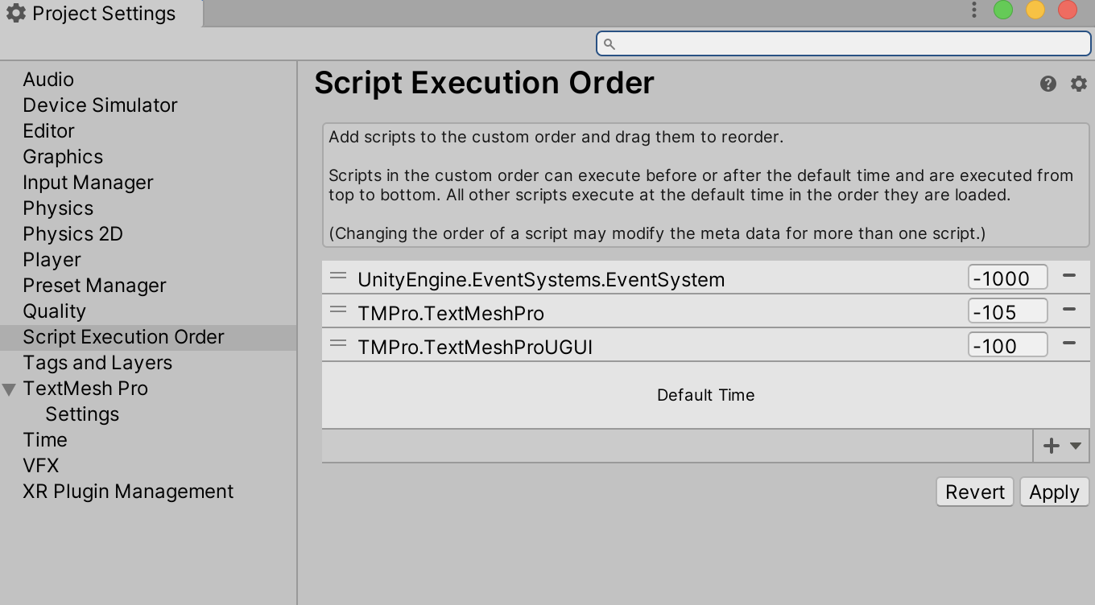
Task: Open the Editor settings category
Action: [48, 131]
